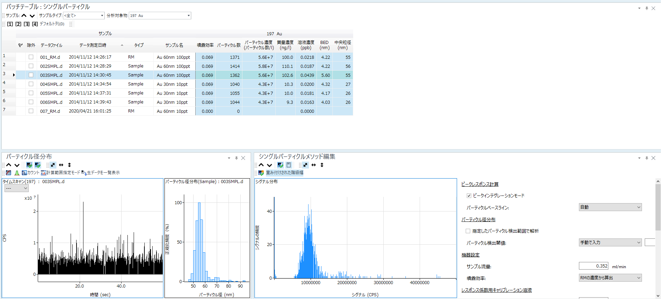Select column layout 2 icon
This screenshot has width=661, height=299.
click(18, 24)
